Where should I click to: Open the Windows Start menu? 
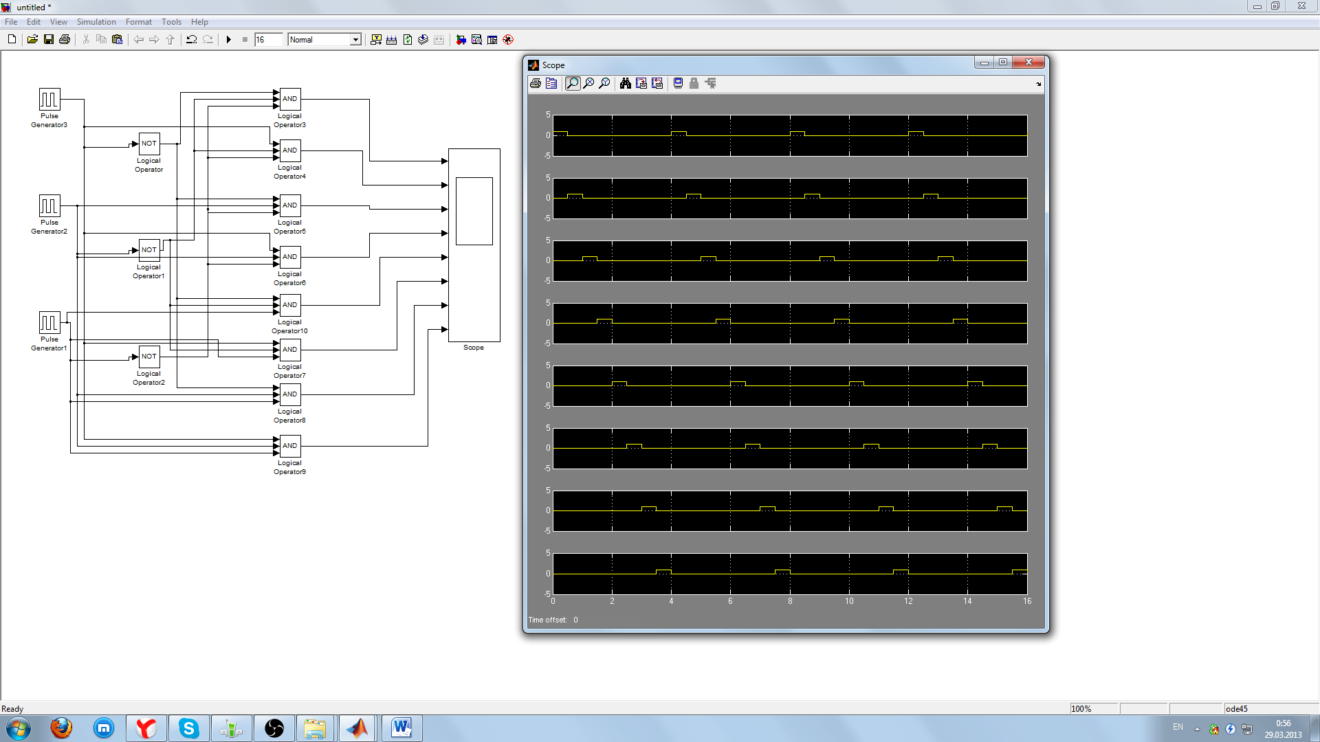(x=19, y=728)
